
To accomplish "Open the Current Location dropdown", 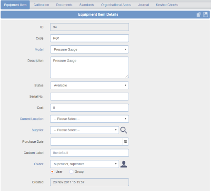I will point(90,119).
